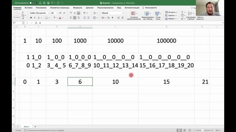This screenshot has height=132, width=236.
Task: Toggle Align Right horizontal alignment
Action: [x=79, y=18]
